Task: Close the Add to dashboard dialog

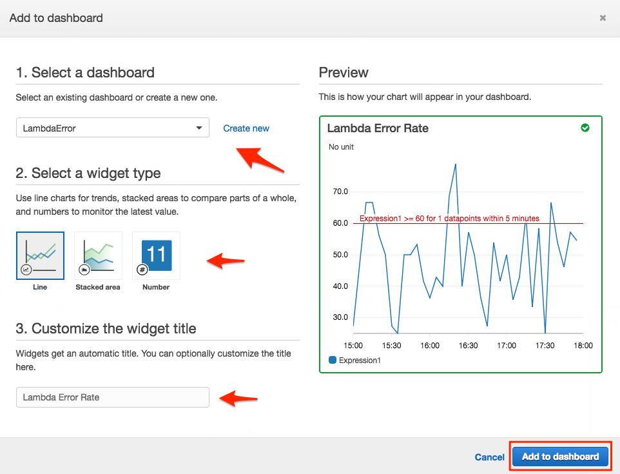Action: click(603, 18)
